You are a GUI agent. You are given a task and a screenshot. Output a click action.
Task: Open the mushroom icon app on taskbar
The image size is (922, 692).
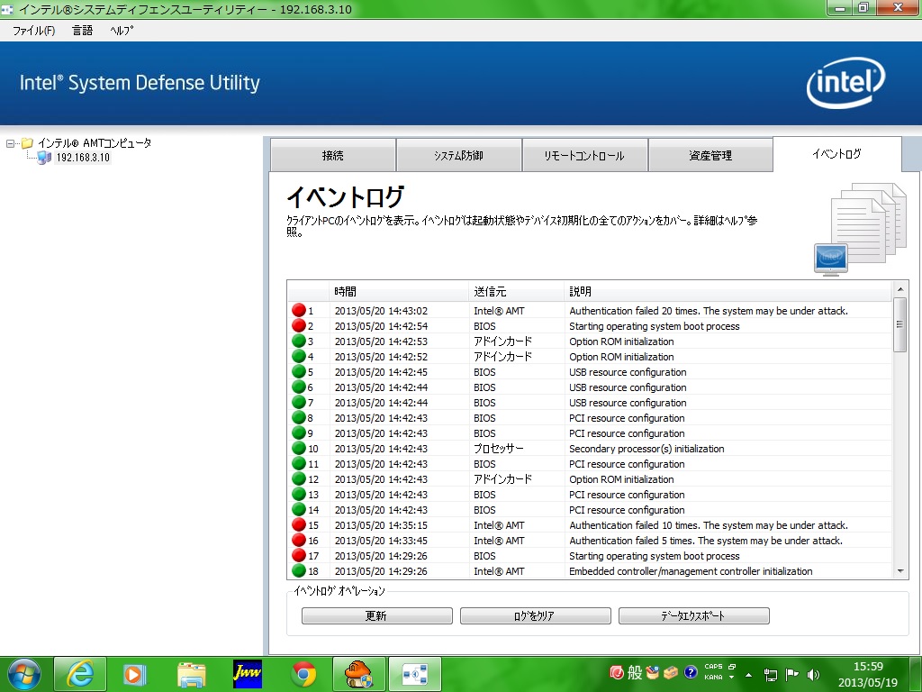(x=359, y=674)
